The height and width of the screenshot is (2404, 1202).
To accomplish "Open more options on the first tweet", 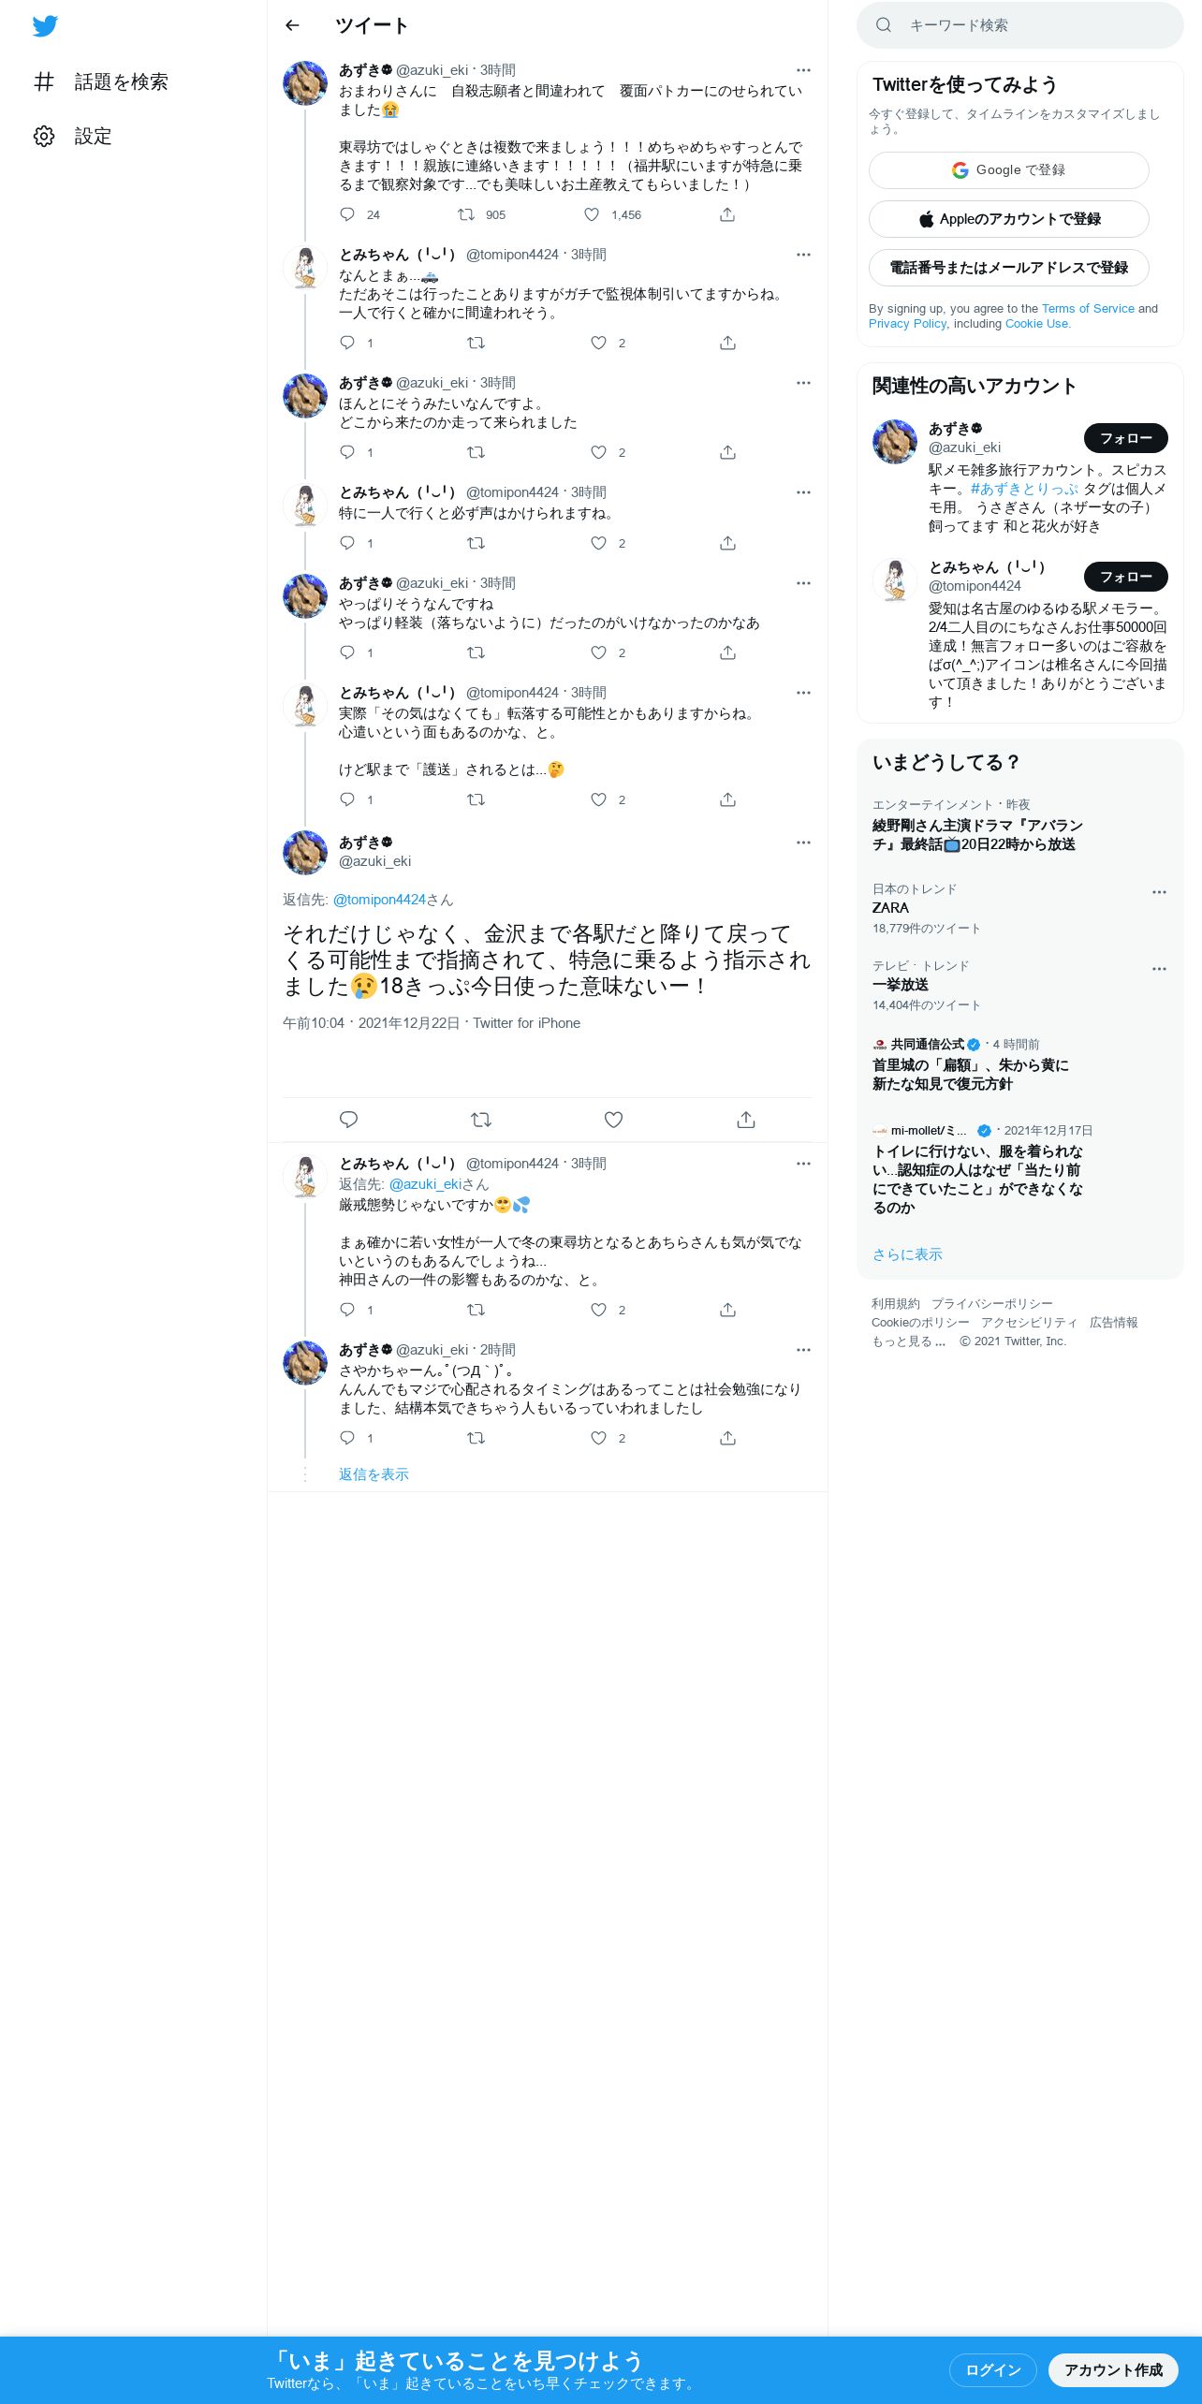I will click(803, 70).
